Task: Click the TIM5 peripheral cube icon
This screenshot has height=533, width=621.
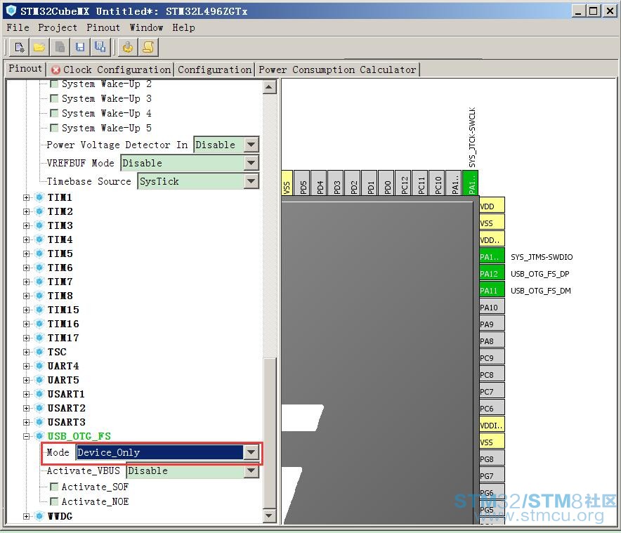Action: tap(39, 254)
